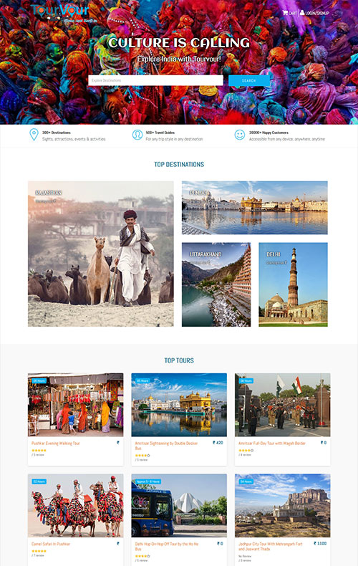Focus the Explore Destinations search field
The width and height of the screenshot is (358, 566).
tap(155, 80)
